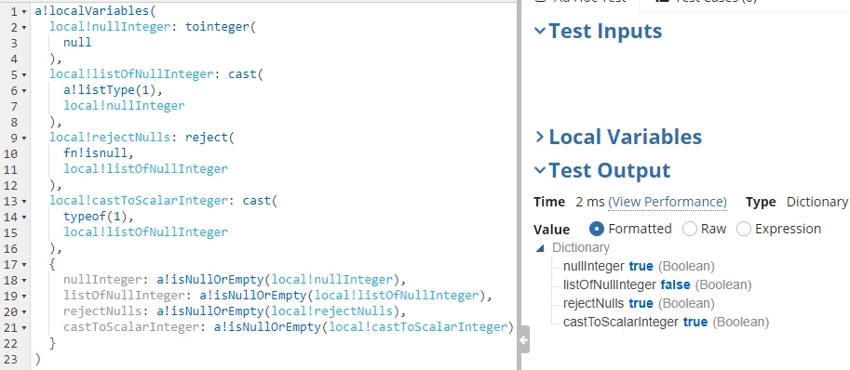This screenshot has width=850, height=370.
Task: Fold code at line 13 castToScalarInteger
Action: tap(24, 201)
